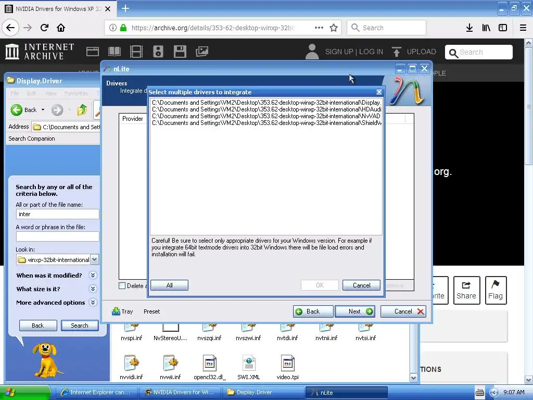
Task: Toggle Firefox sidebar icon
Action: pyautogui.click(x=503, y=28)
